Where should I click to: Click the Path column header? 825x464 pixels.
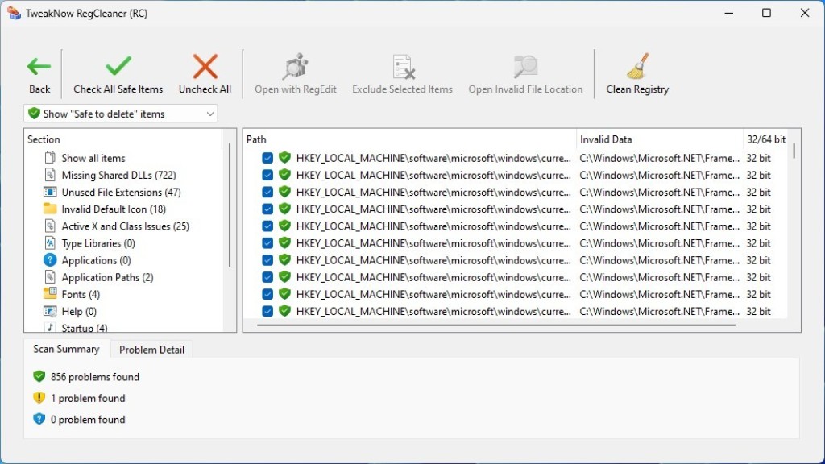pos(256,139)
